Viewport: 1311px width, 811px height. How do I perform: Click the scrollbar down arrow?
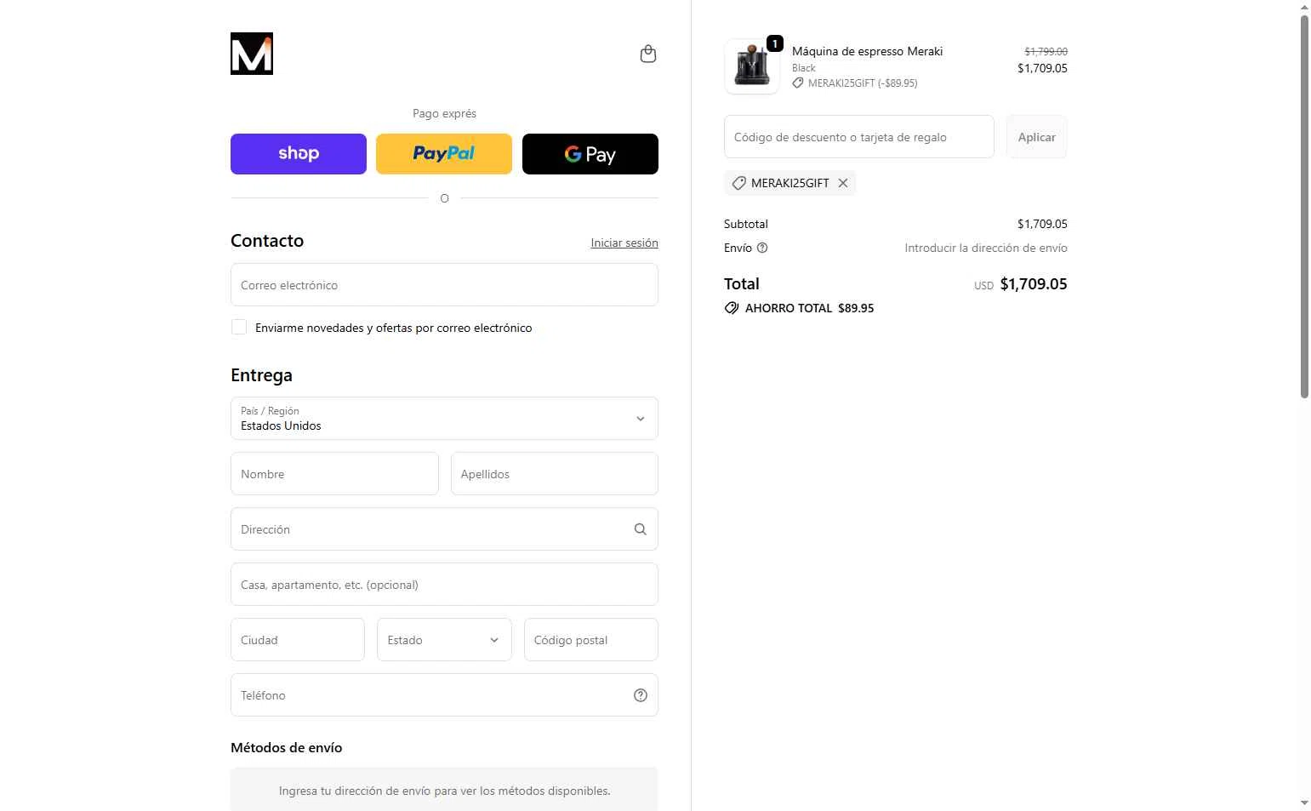click(1304, 802)
